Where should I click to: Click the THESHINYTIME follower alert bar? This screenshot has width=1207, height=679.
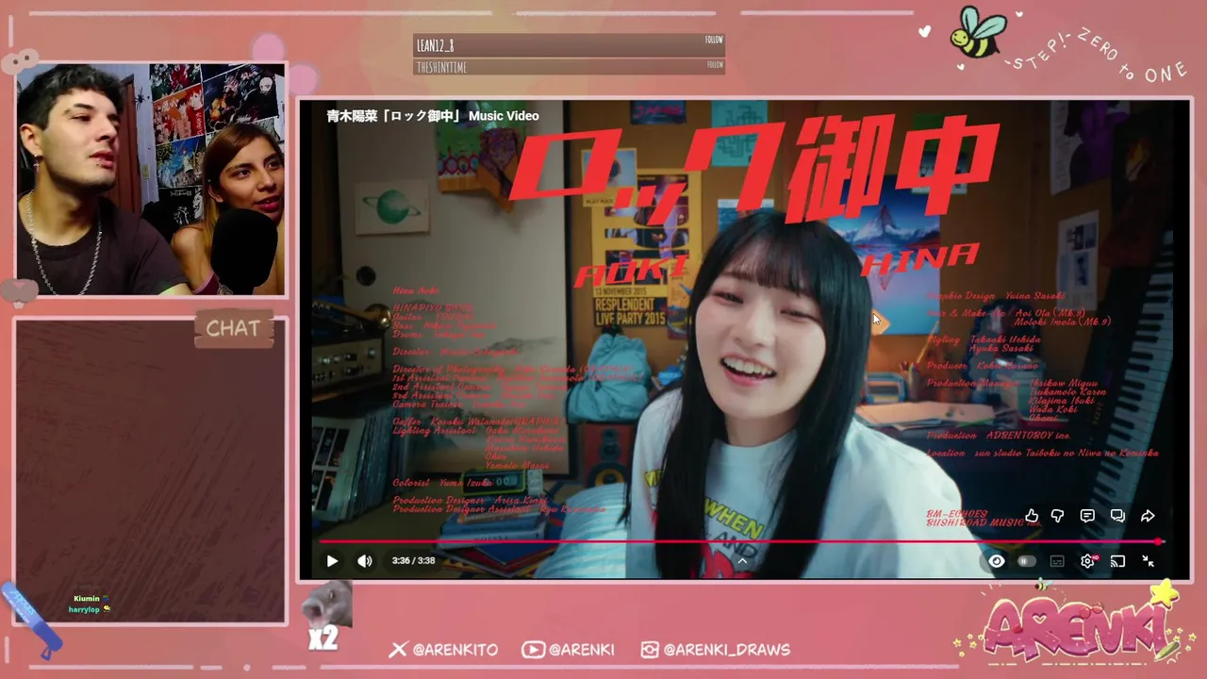pyautogui.click(x=569, y=67)
